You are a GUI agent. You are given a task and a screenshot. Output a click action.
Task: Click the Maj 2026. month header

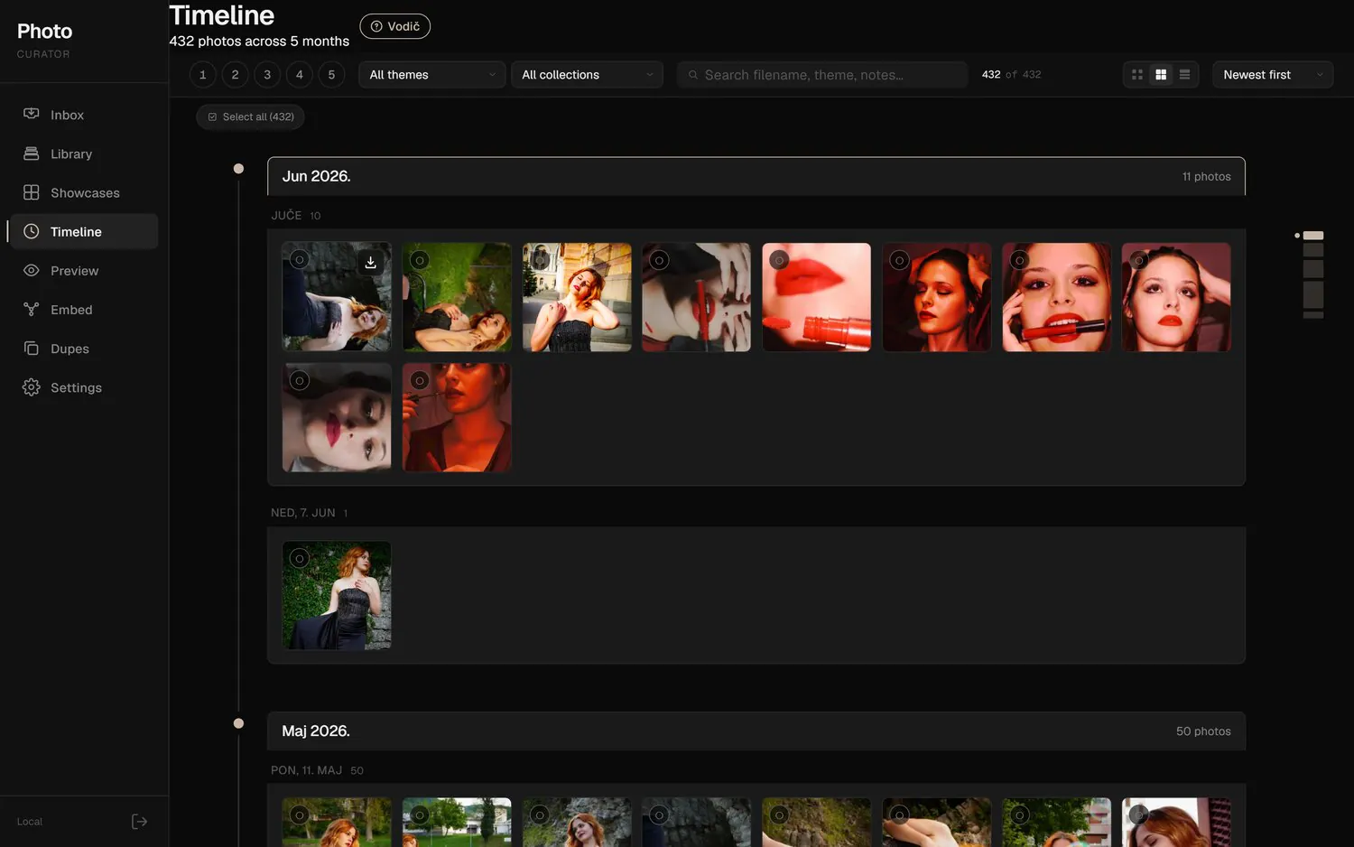tap(756, 731)
